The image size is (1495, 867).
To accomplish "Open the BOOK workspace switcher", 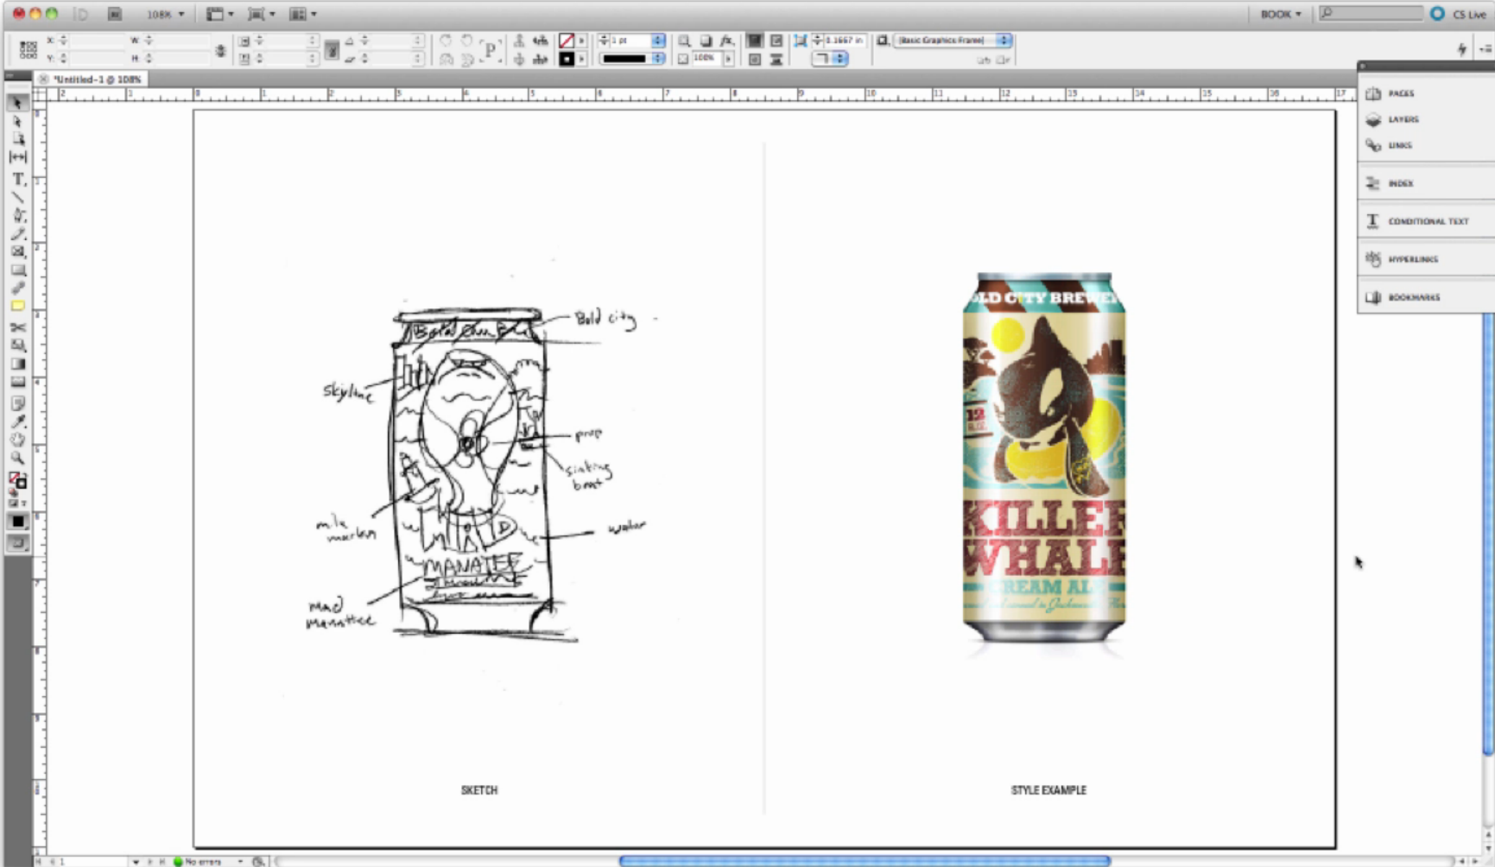I will tap(1281, 14).
